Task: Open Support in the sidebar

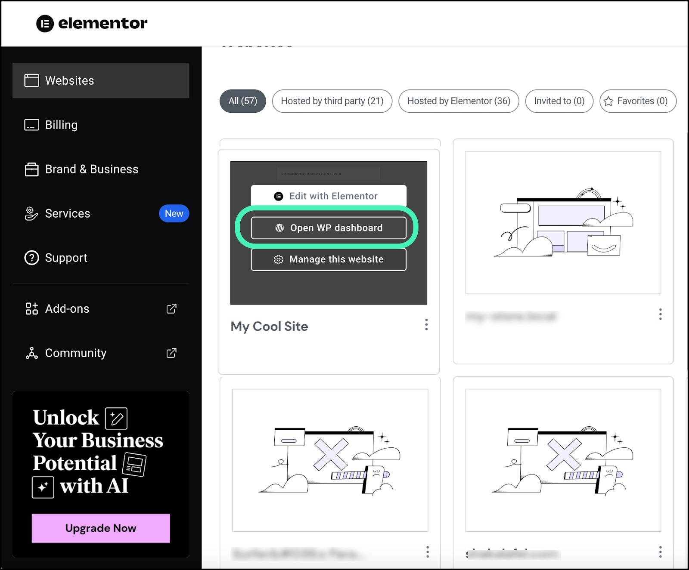Action: (101, 258)
